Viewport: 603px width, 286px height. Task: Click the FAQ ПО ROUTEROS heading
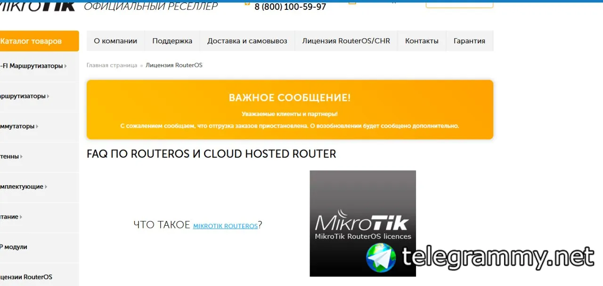coord(212,154)
